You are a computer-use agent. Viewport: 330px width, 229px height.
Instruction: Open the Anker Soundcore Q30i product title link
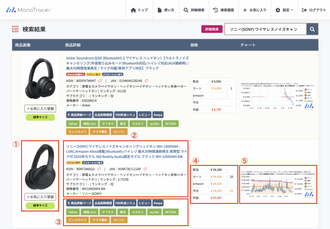[x=127, y=63]
